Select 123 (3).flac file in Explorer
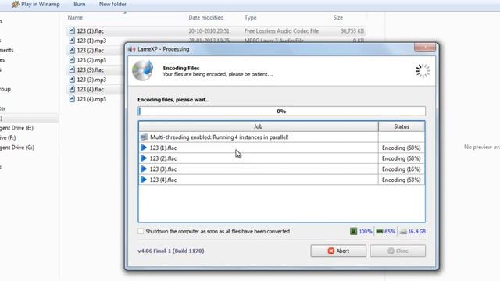The image size is (500, 281). [91, 69]
